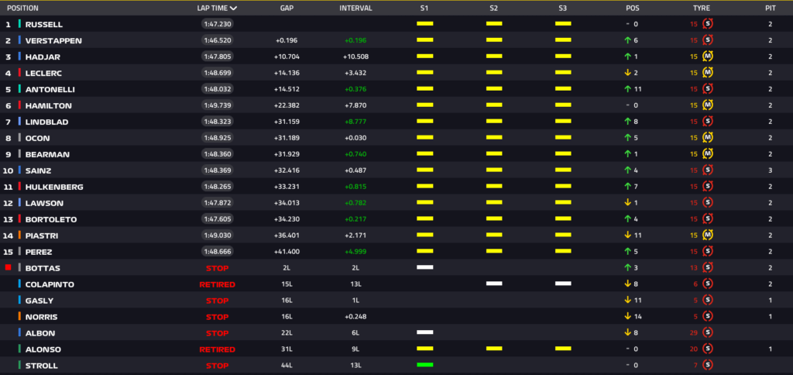Click Leclerc's medium tyre icon
The width and height of the screenshot is (793, 375).
click(x=708, y=72)
